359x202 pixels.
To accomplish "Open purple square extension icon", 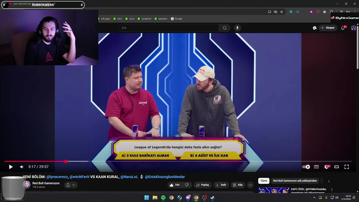I will [311, 12].
